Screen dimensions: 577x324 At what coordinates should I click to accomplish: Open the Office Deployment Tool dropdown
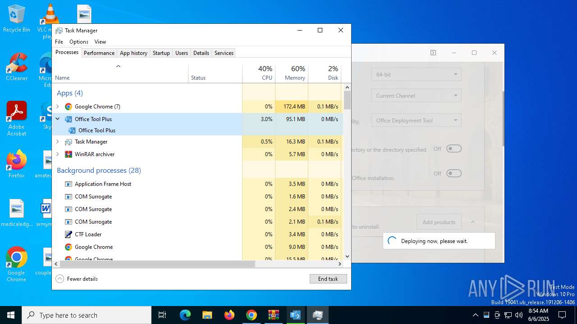pos(416,120)
